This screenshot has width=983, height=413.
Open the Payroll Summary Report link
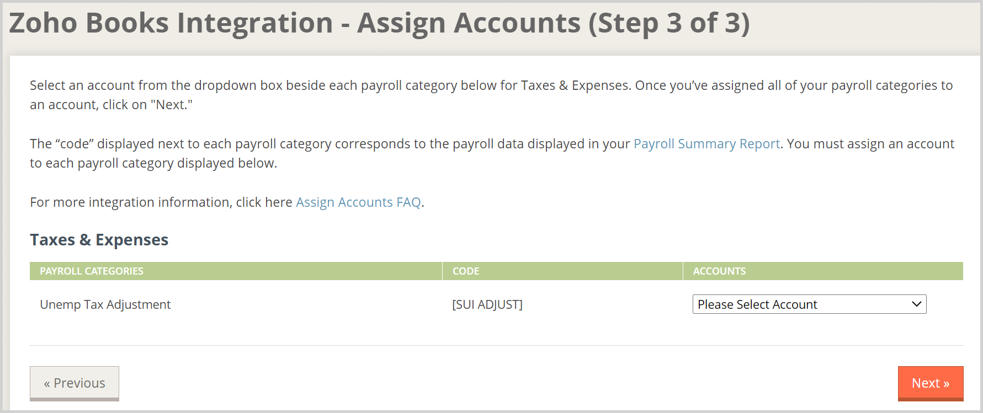coord(706,143)
